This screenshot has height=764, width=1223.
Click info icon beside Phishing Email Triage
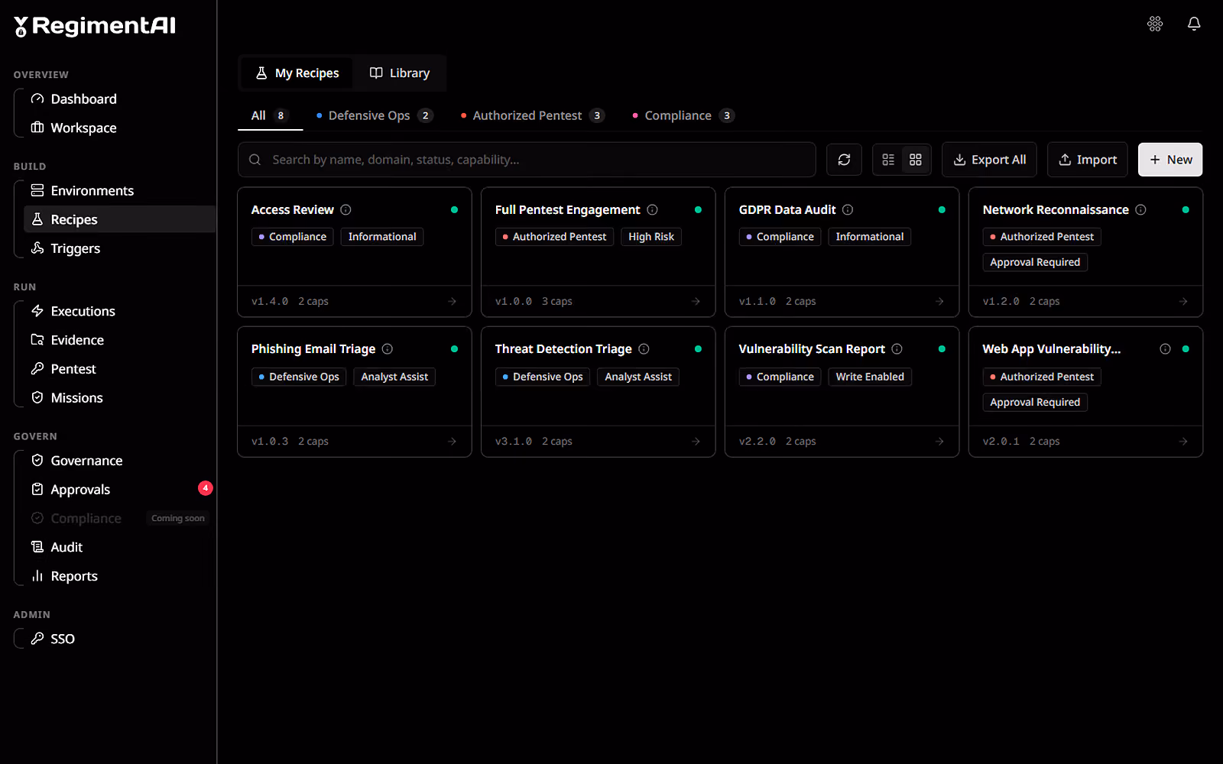[x=388, y=348]
